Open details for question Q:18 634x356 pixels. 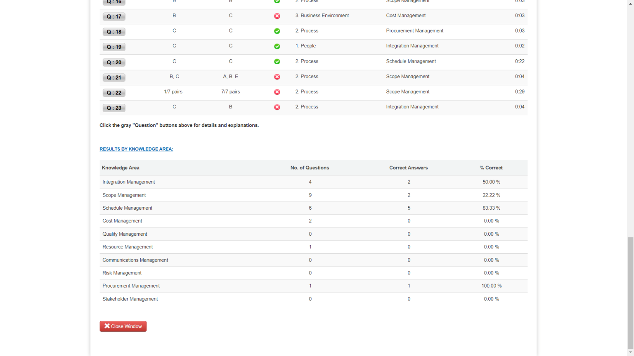point(114,32)
